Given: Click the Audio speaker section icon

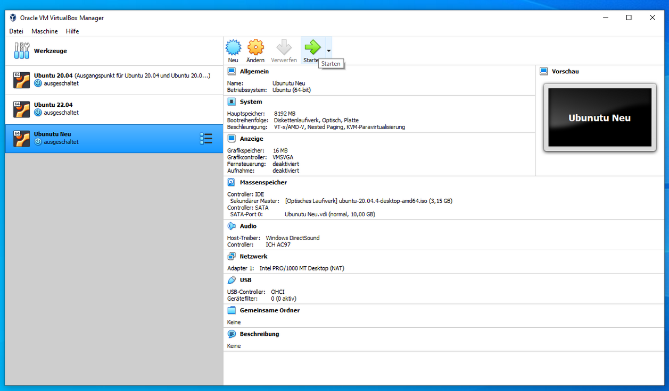Looking at the screenshot, I should 232,226.
